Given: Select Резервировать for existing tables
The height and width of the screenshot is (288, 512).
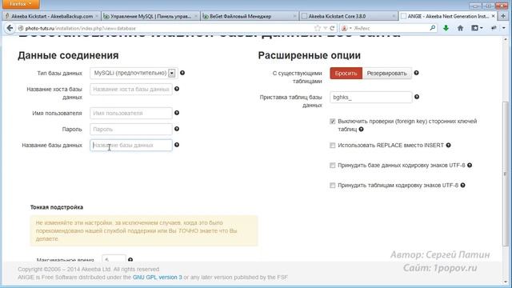Looking at the screenshot, I should pyautogui.click(x=387, y=73).
